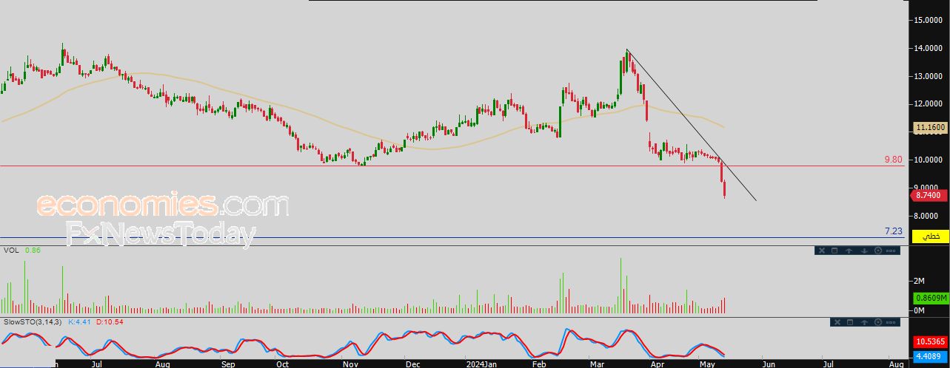
Task: Click the Dec date axis label
Action: pyautogui.click(x=412, y=364)
